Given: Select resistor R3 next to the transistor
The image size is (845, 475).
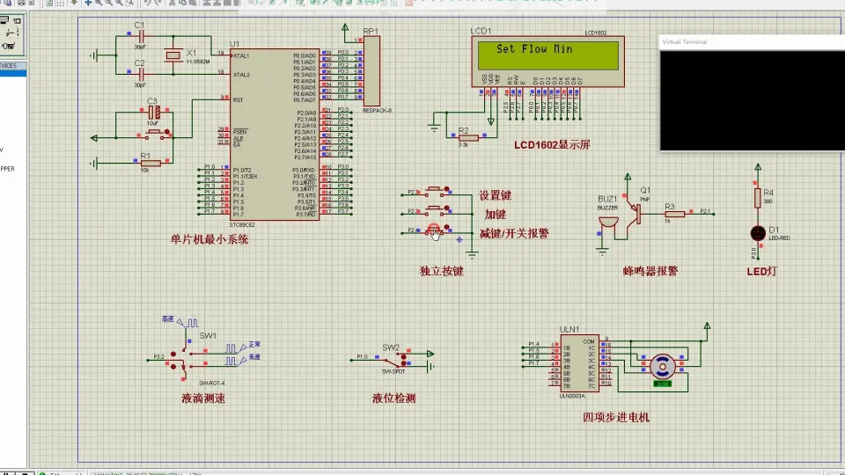Looking at the screenshot, I should 674,214.
